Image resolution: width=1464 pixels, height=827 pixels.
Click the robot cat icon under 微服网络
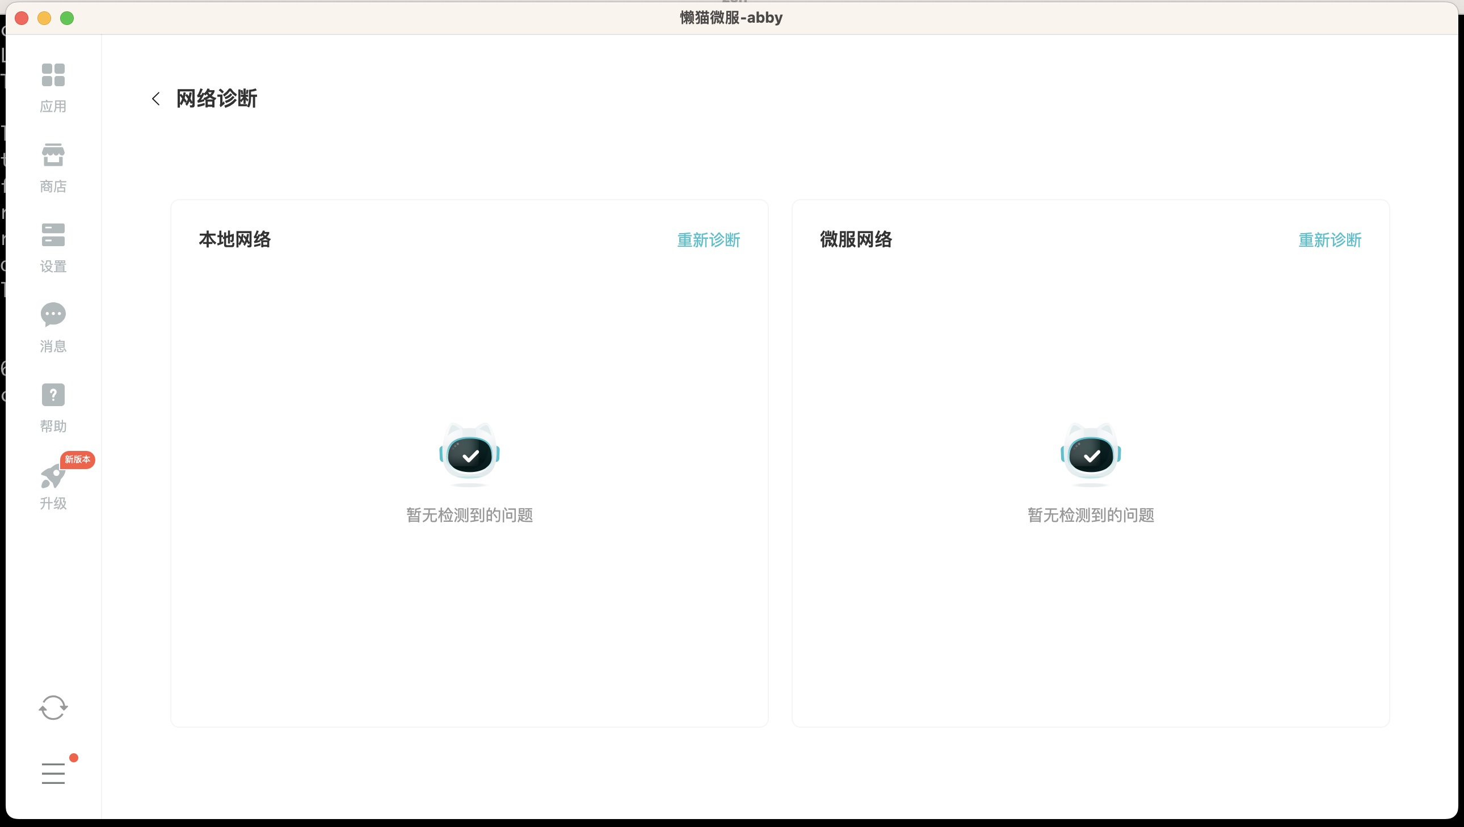coord(1091,454)
